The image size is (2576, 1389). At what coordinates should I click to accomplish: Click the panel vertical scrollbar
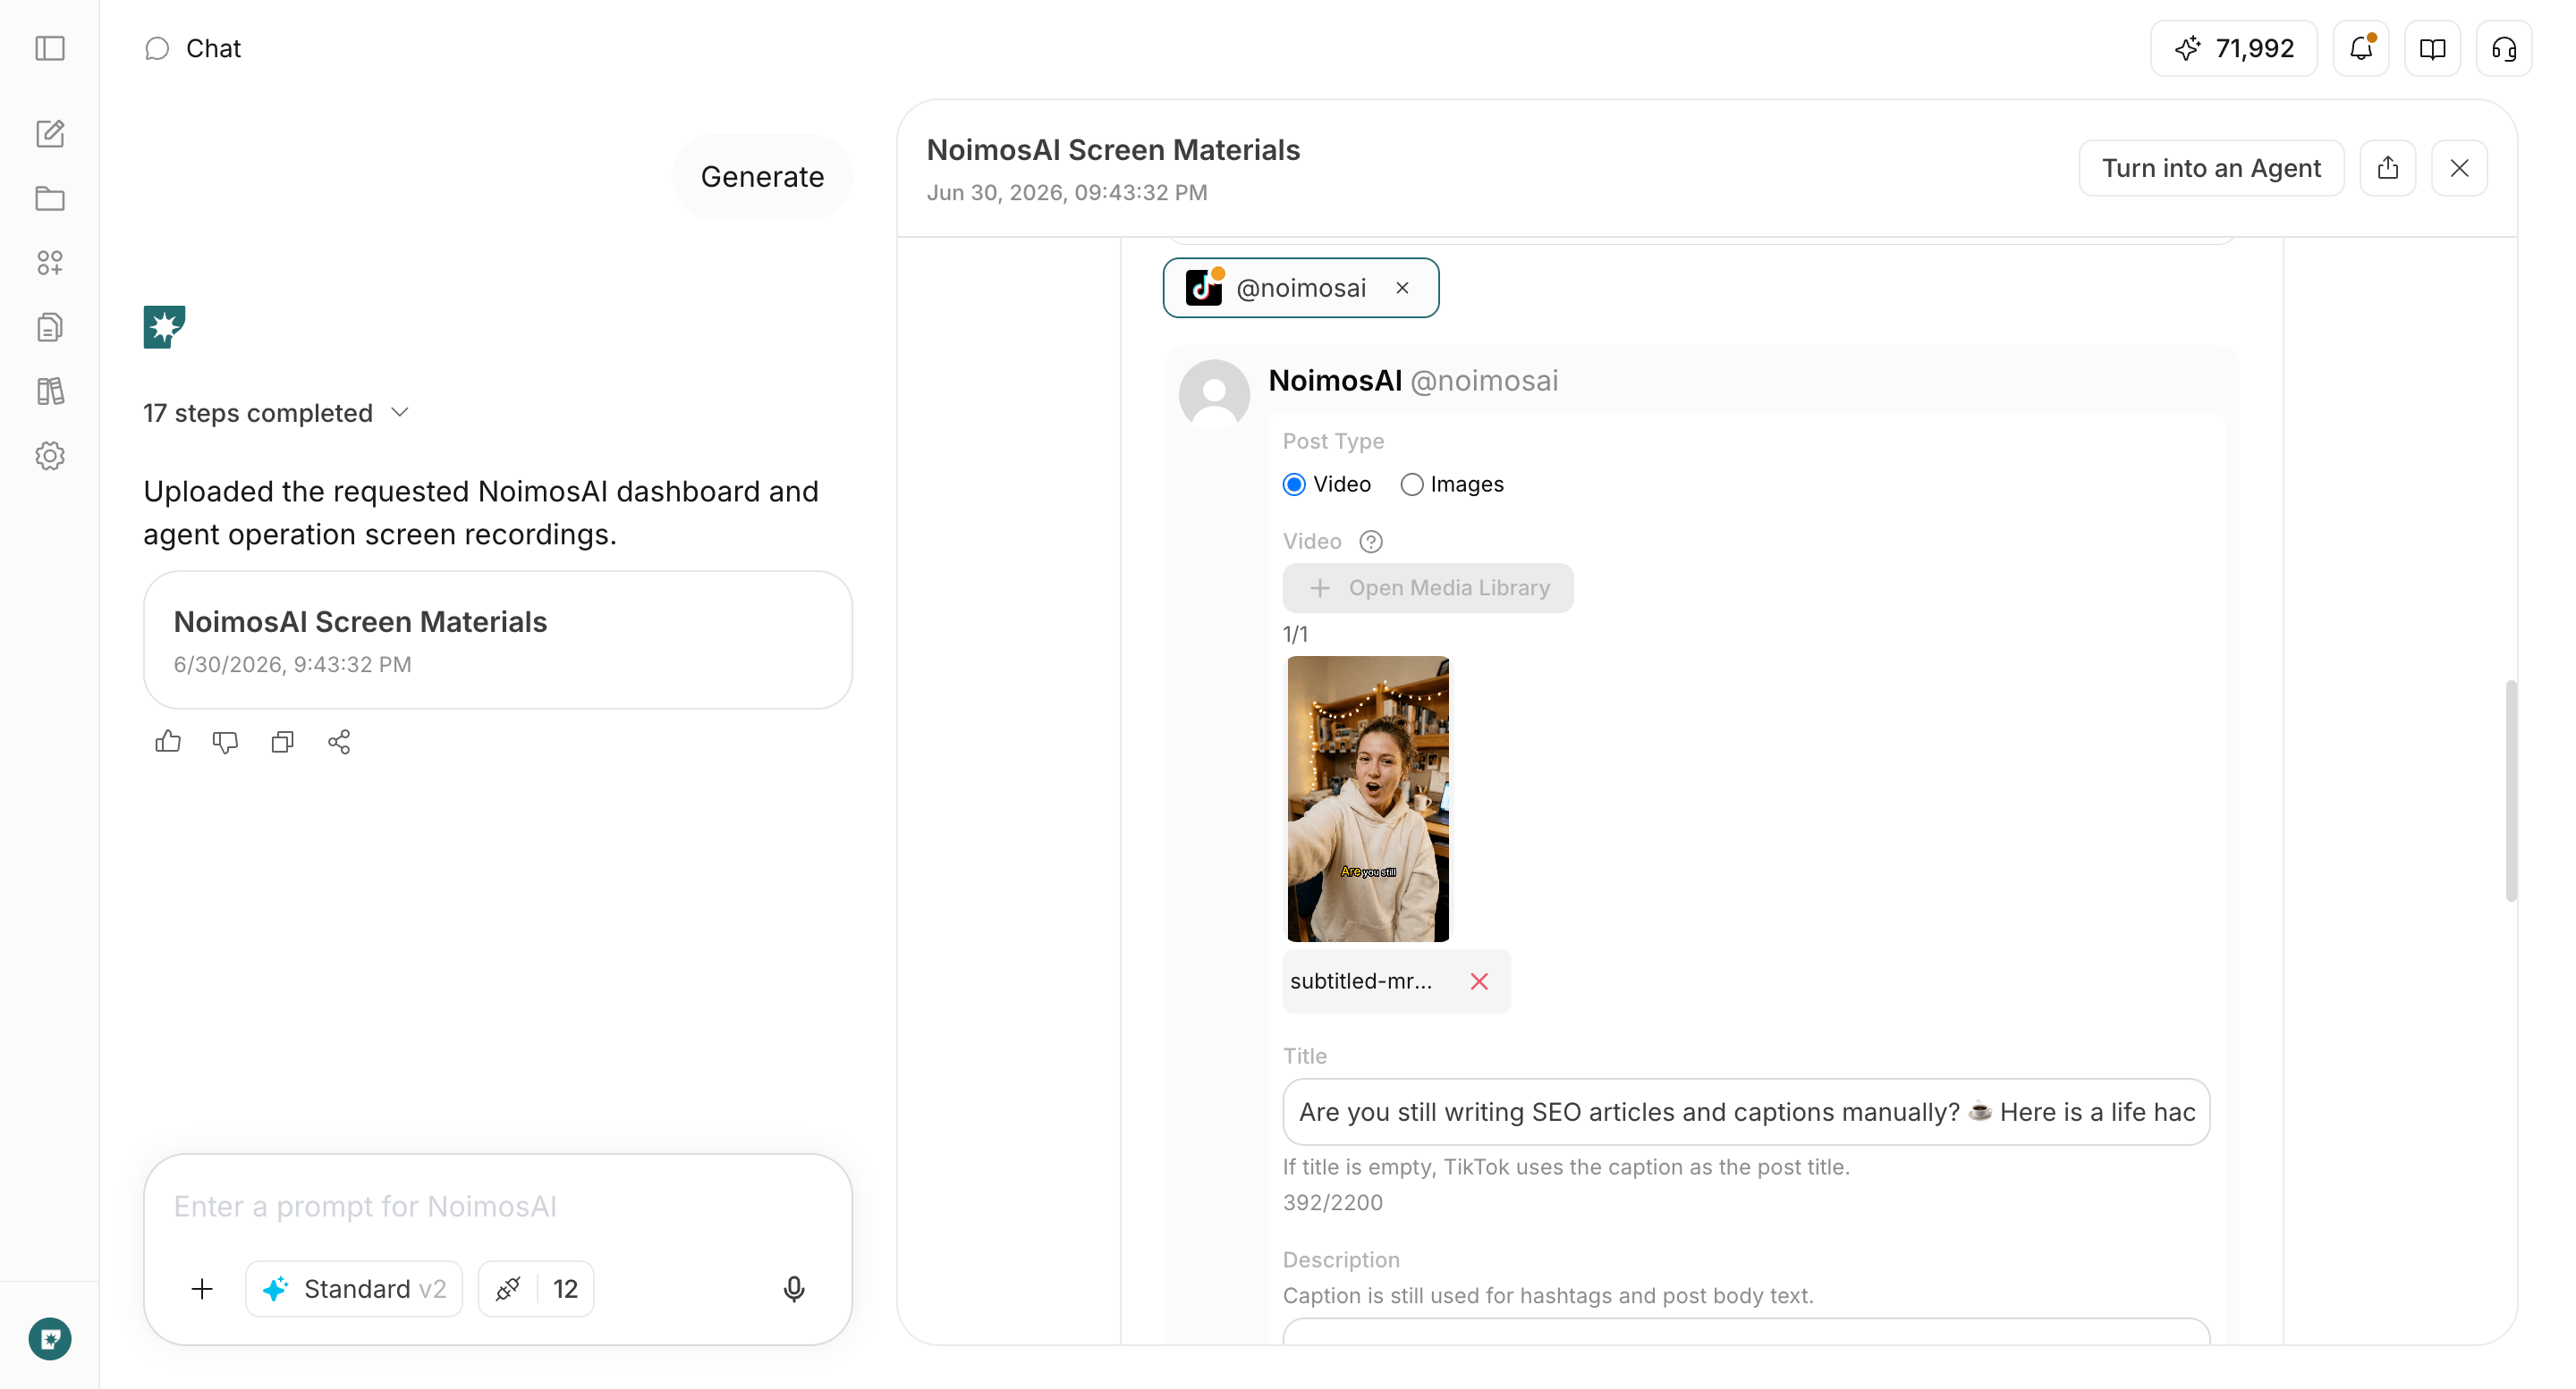pyautogui.click(x=2510, y=790)
